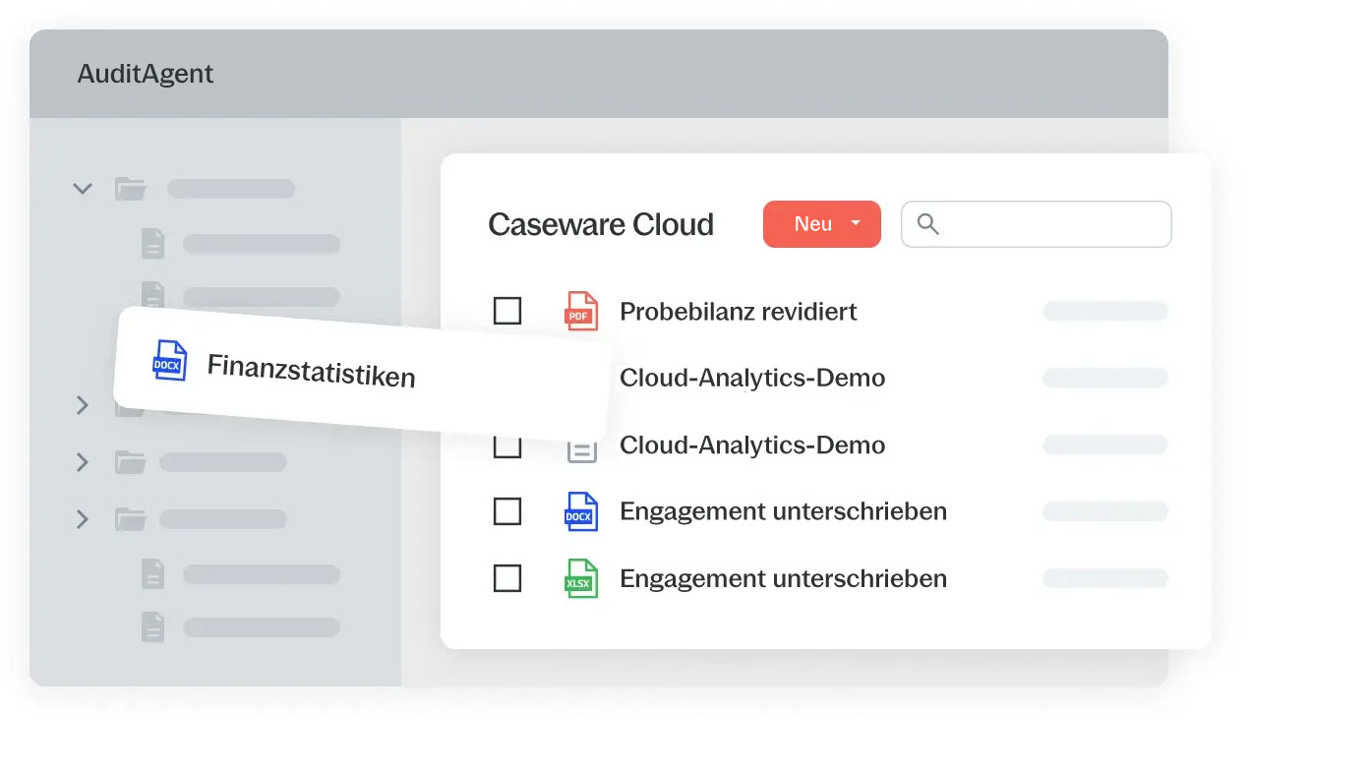Expand the last collapsed folder in the AuditAgent tree

pyautogui.click(x=83, y=518)
